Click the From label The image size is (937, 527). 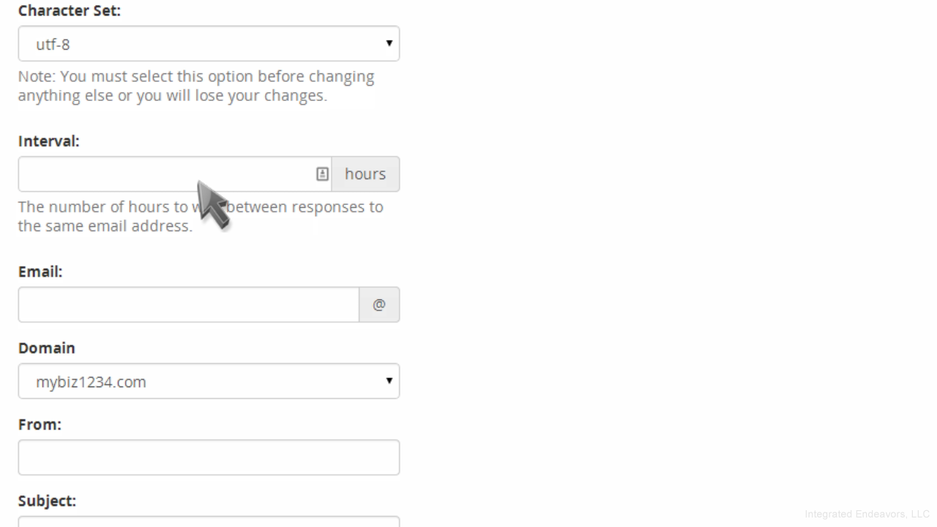40,424
